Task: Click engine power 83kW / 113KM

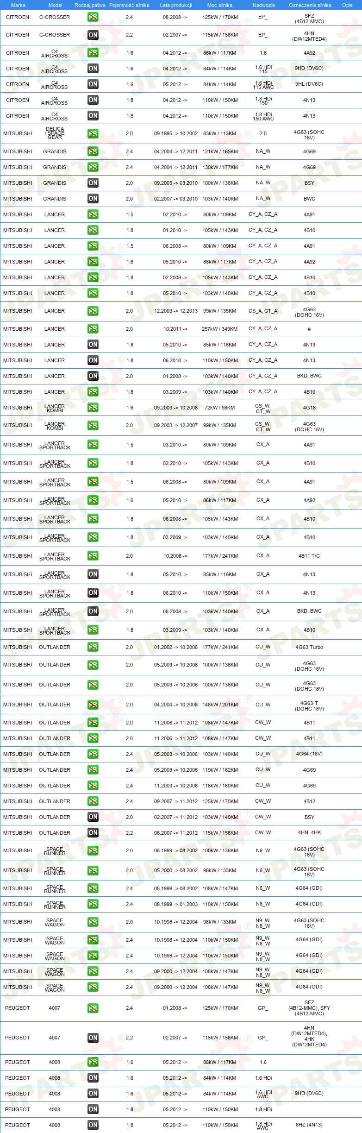Action: click(220, 133)
